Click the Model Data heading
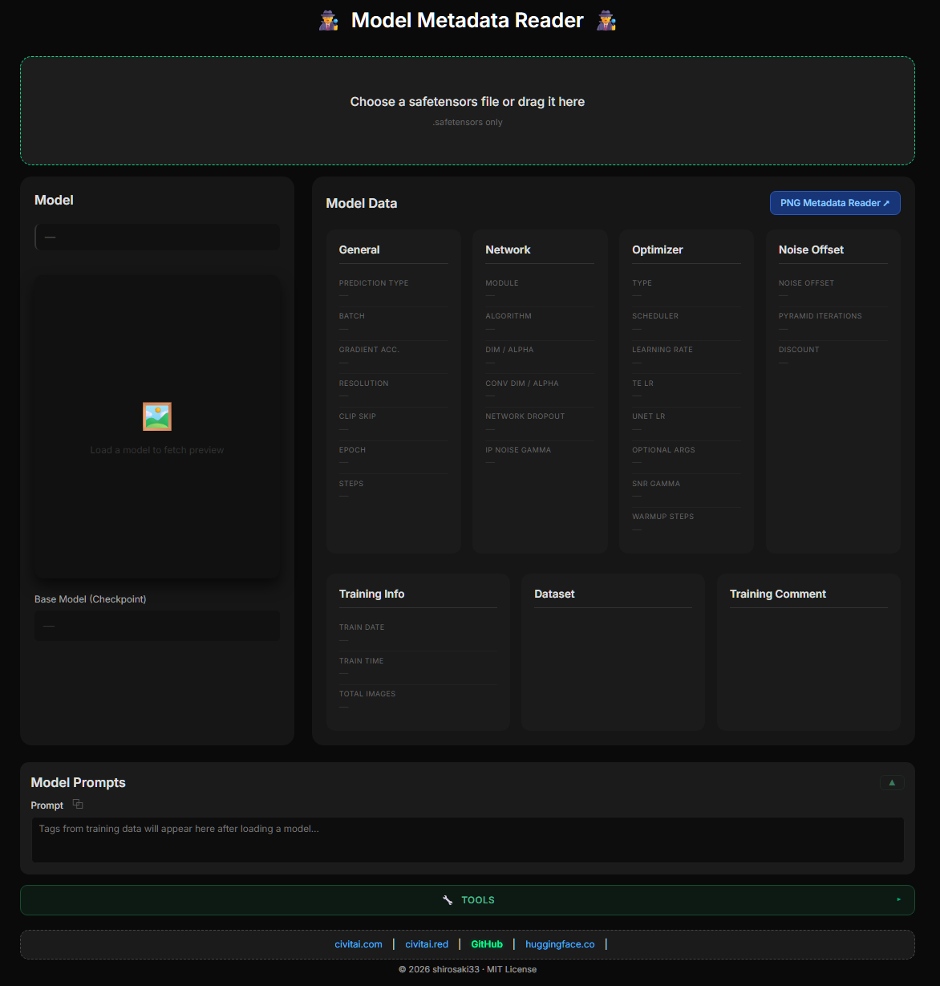Image resolution: width=940 pixels, height=986 pixels. [x=362, y=204]
